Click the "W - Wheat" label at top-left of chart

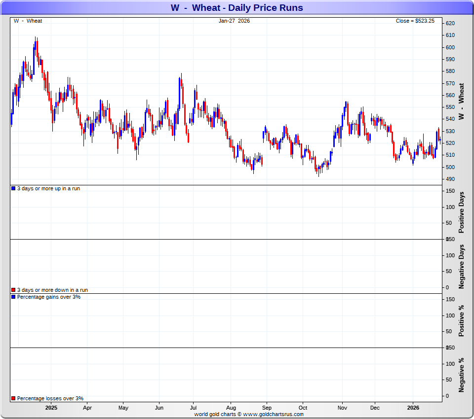click(x=28, y=21)
